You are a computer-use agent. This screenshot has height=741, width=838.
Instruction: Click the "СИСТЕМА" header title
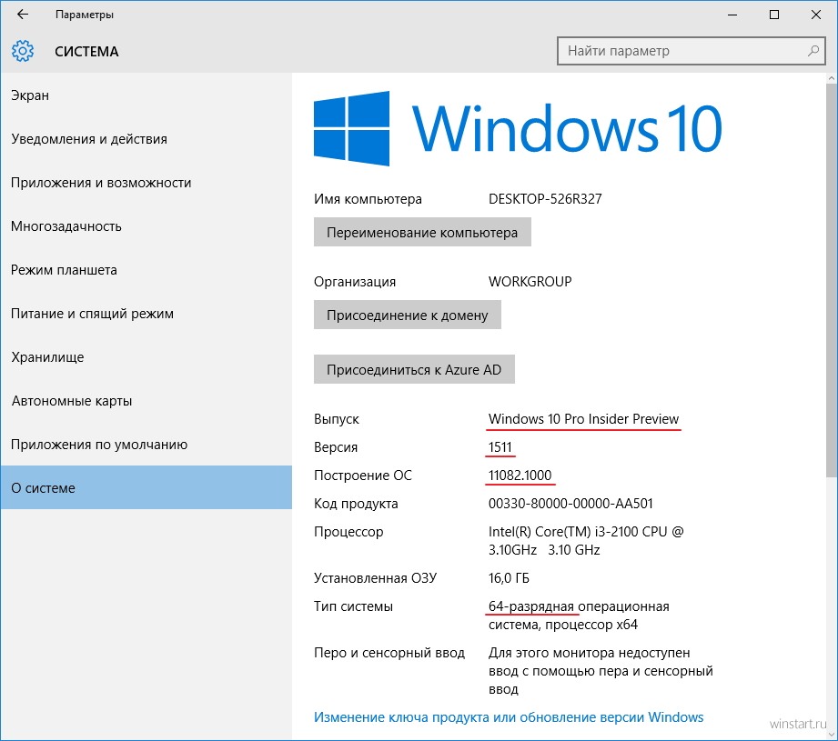click(x=86, y=52)
